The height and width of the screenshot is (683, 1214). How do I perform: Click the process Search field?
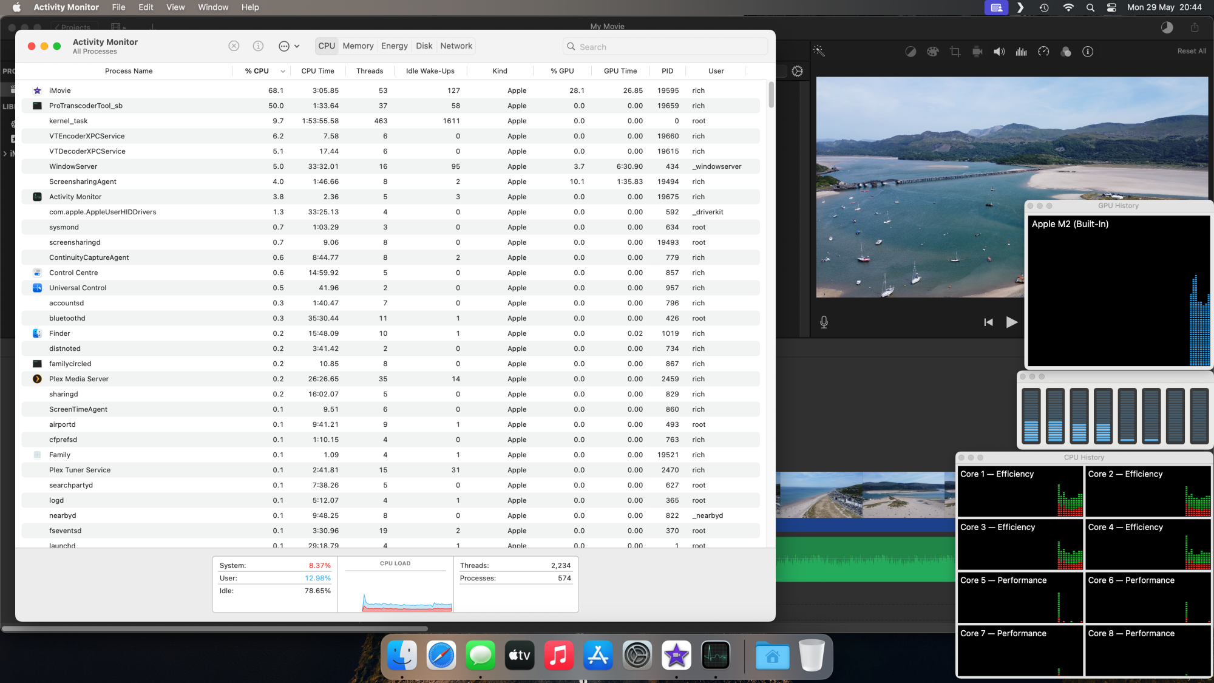tap(668, 47)
